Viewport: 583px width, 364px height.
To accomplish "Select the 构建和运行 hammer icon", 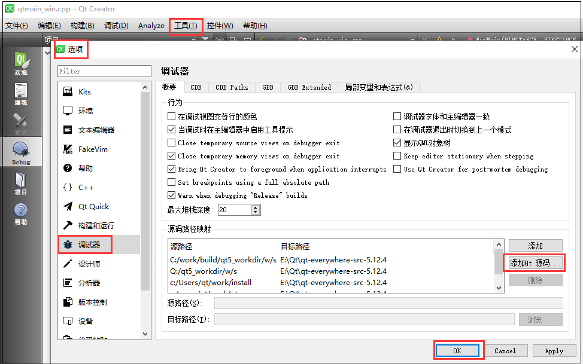I will pos(68,225).
